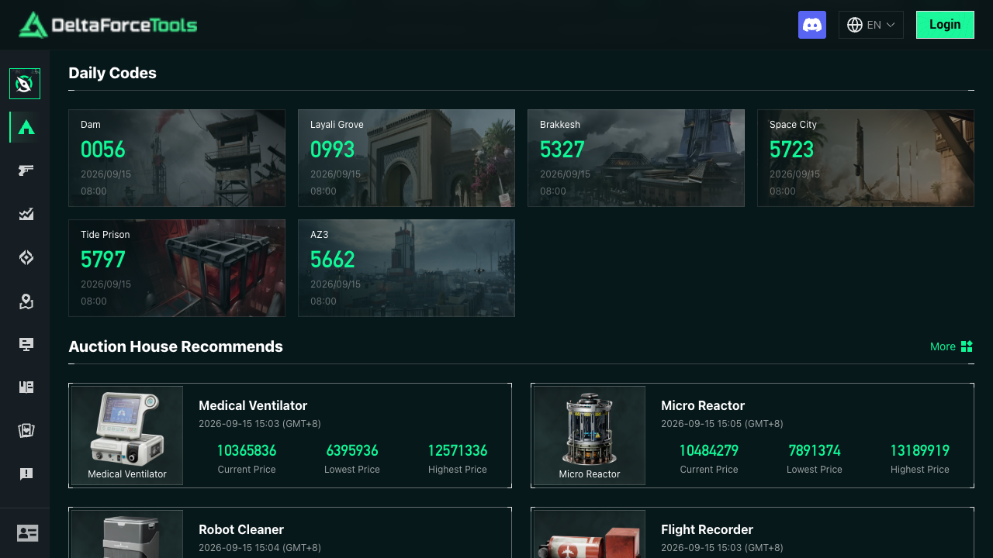This screenshot has height=558, width=993.
Task: Open the weapons gun icon in sidebar
Action: tap(26, 170)
